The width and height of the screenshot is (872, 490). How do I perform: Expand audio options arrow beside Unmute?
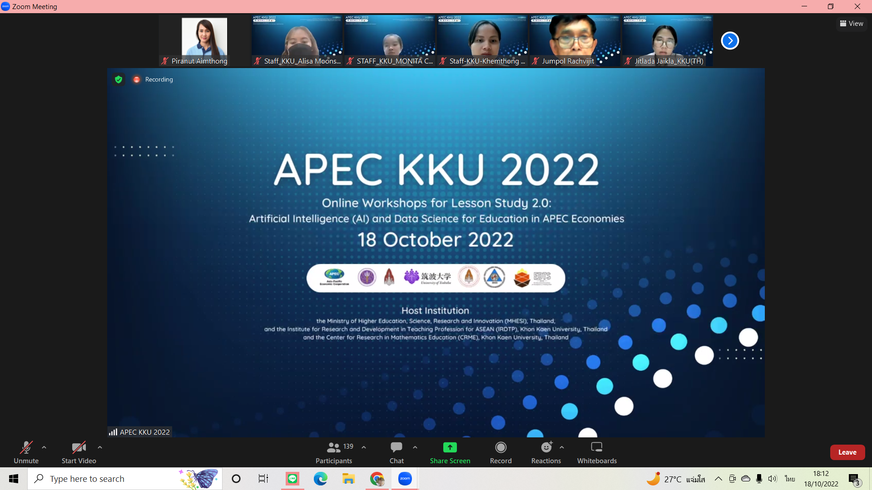coord(44,447)
